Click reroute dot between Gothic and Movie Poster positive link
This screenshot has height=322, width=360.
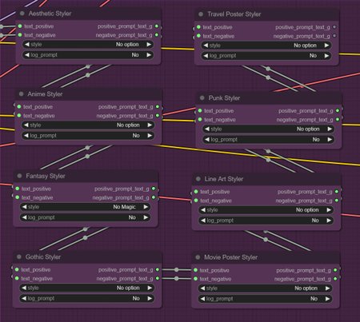tap(176, 270)
